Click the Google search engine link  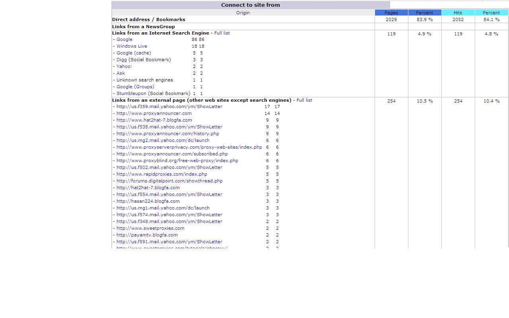pyautogui.click(x=124, y=39)
